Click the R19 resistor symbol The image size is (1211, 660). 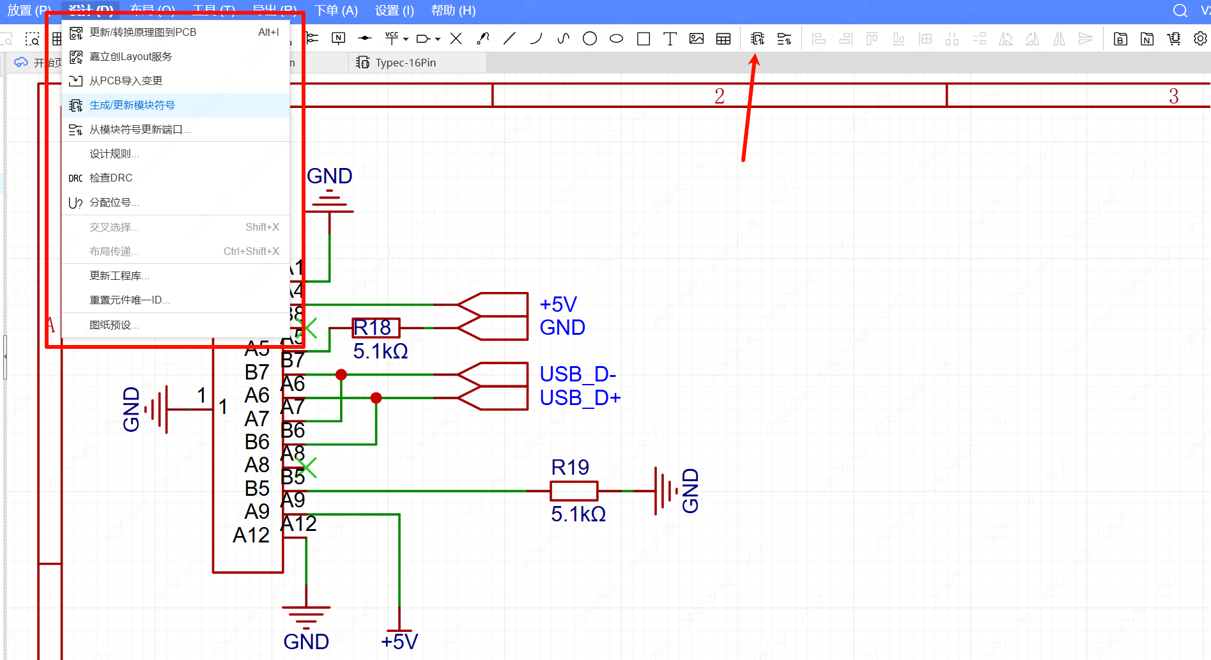[x=574, y=491]
